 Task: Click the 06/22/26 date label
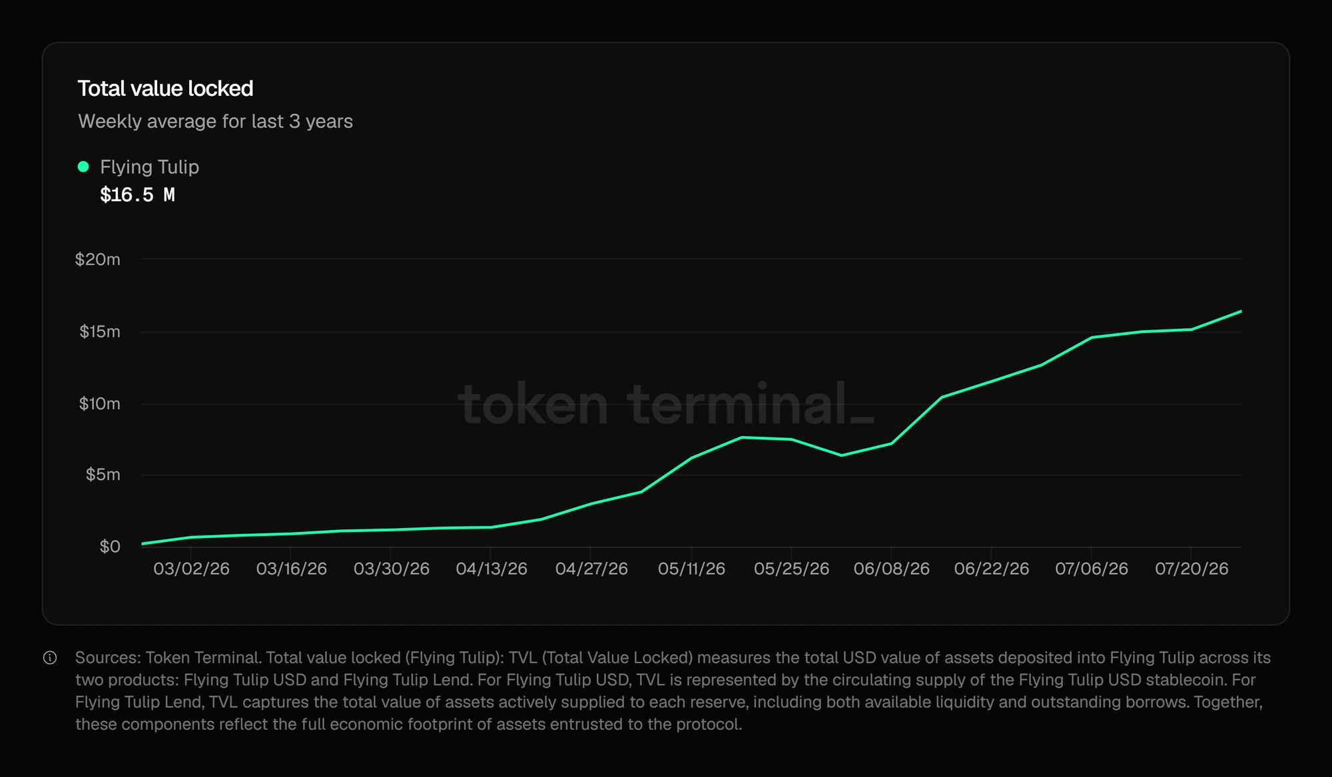[992, 569]
